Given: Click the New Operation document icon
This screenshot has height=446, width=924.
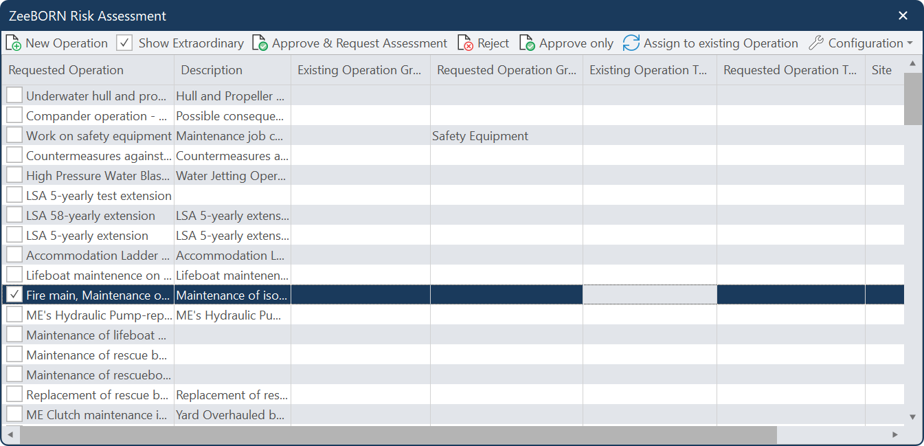Looking at the screenshot, I should (13, 43).
